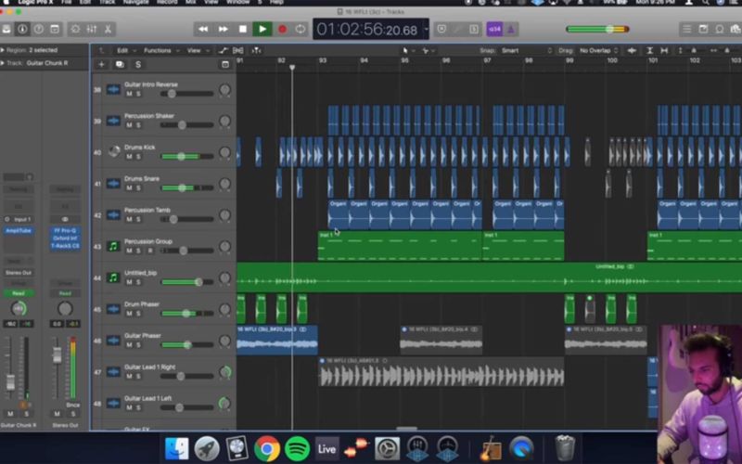Image resolution: width=742 pixels, height=464 pixels.
Task: Click the Percussion Group track icon
Action: pyautogui.click(x=113, y=246)
